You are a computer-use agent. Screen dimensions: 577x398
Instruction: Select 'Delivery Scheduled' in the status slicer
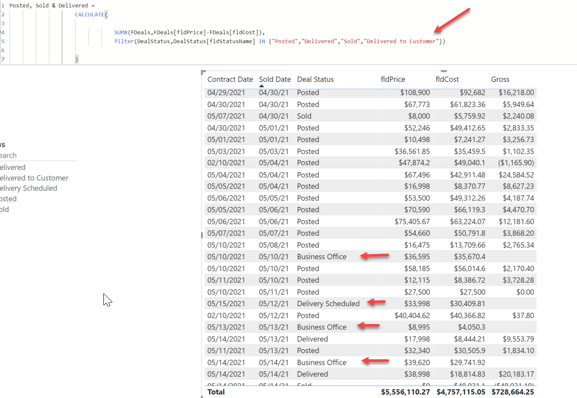29,188
